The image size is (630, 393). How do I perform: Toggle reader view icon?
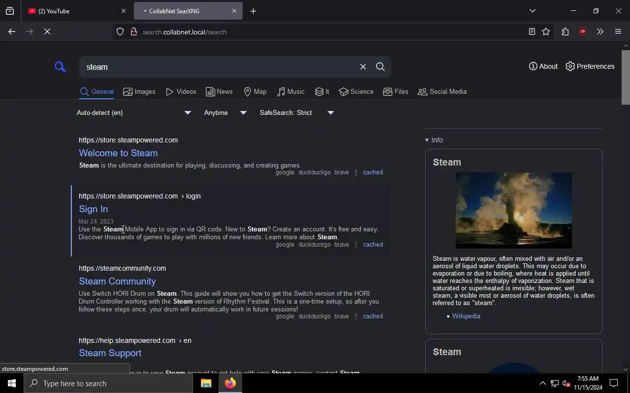pyautogui.click(x=532, y=32)
